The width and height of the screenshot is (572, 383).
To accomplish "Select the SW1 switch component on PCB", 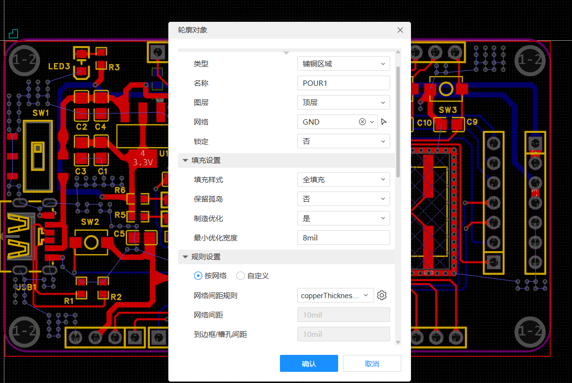I will tap(38, 156).
